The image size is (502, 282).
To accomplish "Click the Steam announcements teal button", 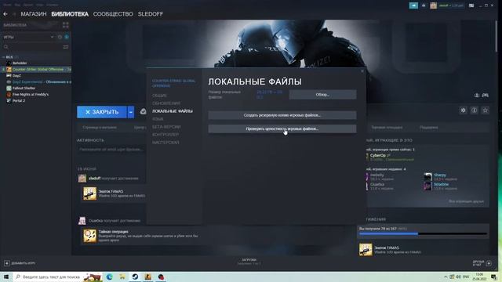I will [413, 5].
